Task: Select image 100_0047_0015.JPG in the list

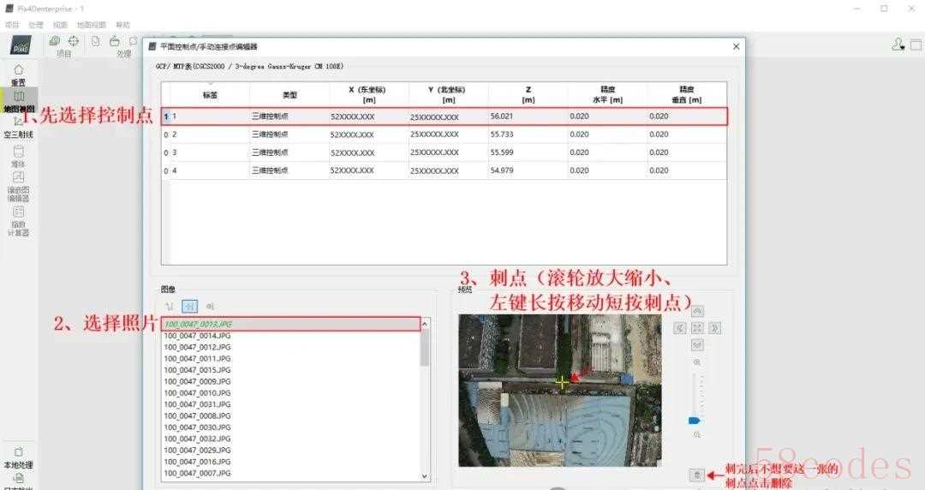Action: coord(290,370)
